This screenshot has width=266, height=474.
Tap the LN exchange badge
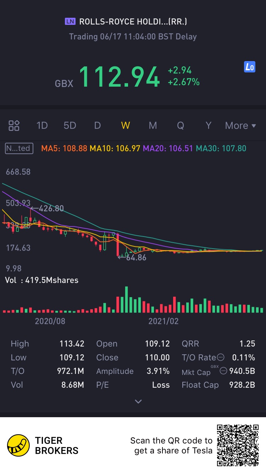(70, 22)
